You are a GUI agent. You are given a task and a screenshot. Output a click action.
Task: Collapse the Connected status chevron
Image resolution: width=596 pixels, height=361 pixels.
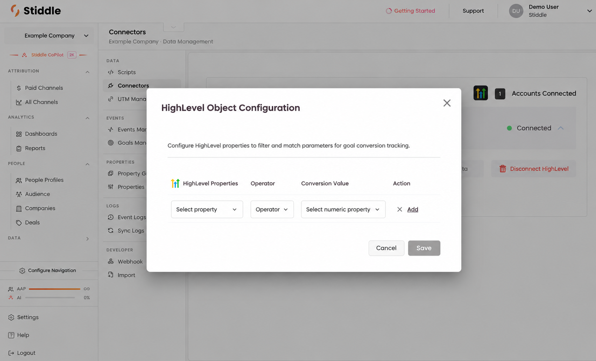pos(560,128)
